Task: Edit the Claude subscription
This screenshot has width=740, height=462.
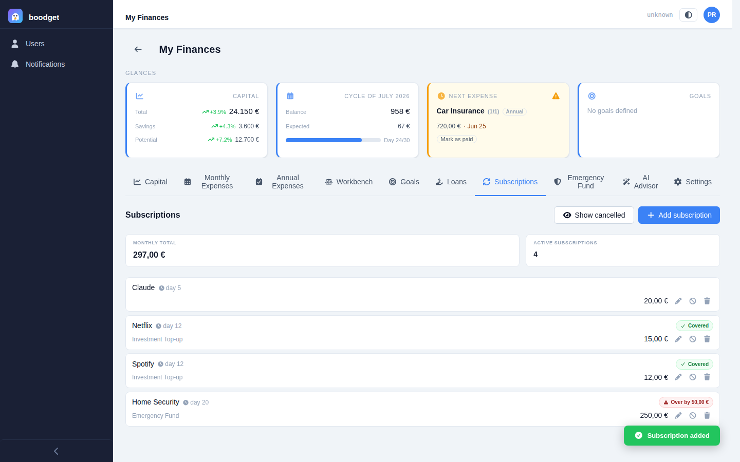Action: point(678,301)
